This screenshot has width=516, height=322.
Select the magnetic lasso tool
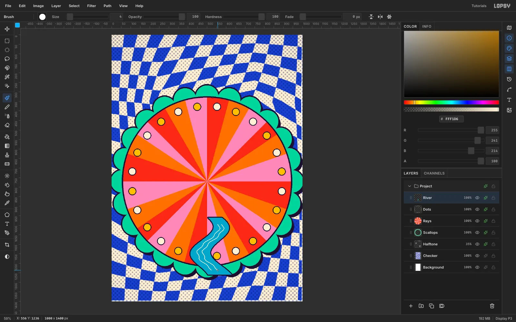click(x=7, y=68)
